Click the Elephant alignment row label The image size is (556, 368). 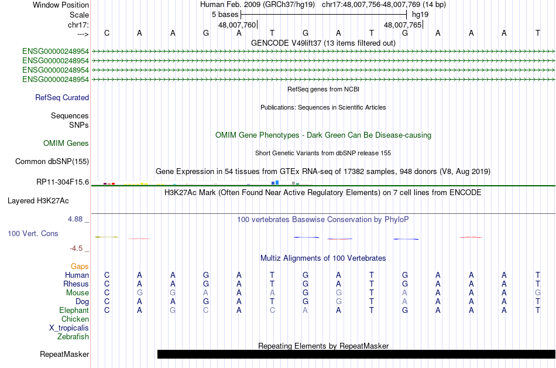point(74,311)
